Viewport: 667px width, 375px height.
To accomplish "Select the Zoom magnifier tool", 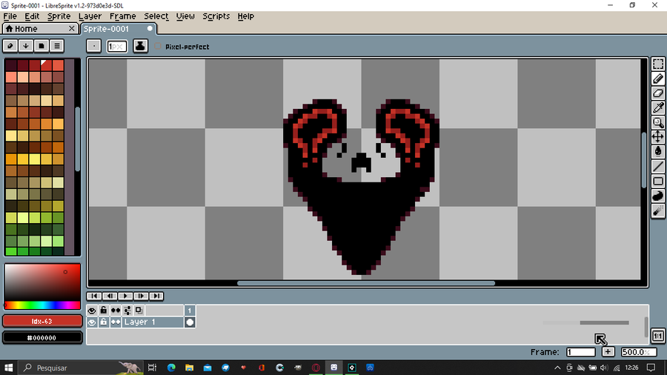I will pos(657,122).
